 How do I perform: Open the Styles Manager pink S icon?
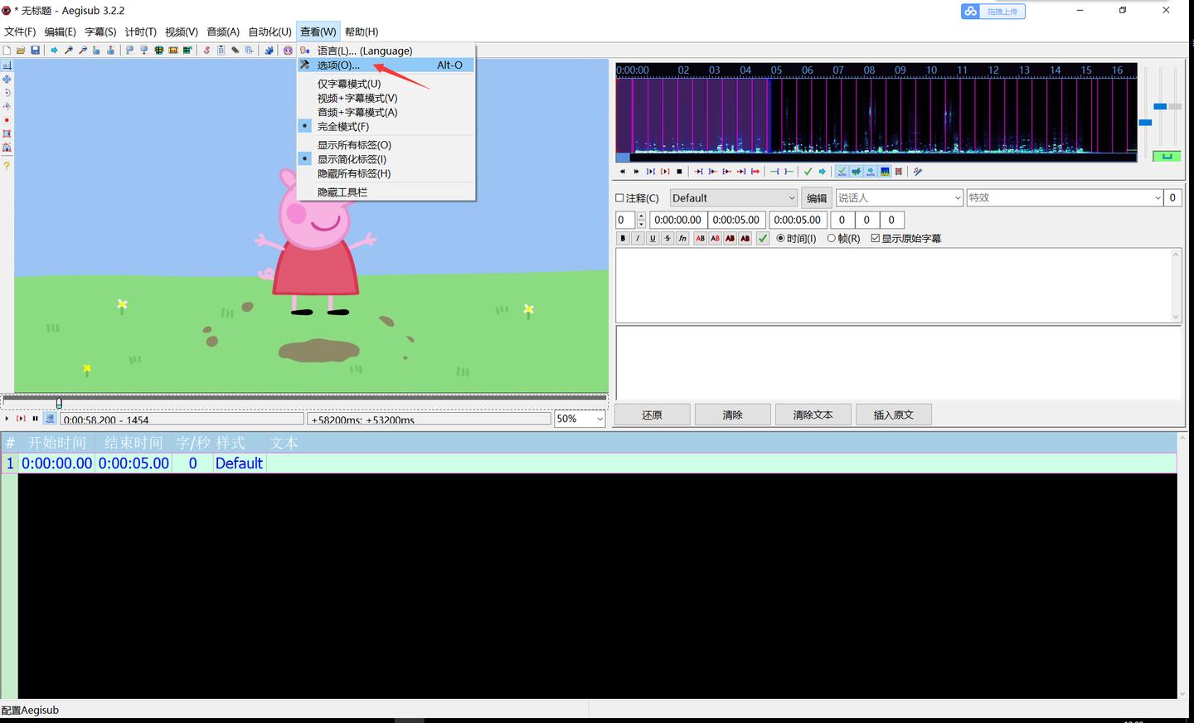[x=206, y=51]
